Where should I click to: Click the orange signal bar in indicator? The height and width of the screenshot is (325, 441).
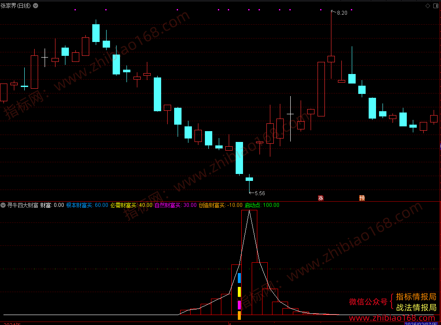[x=239, y=315]
